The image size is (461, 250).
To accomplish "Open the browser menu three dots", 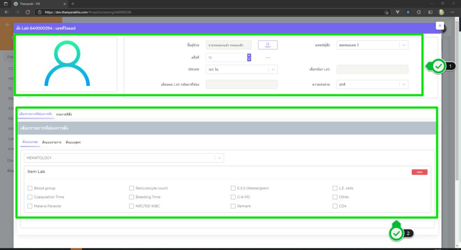I will point(454,12).
